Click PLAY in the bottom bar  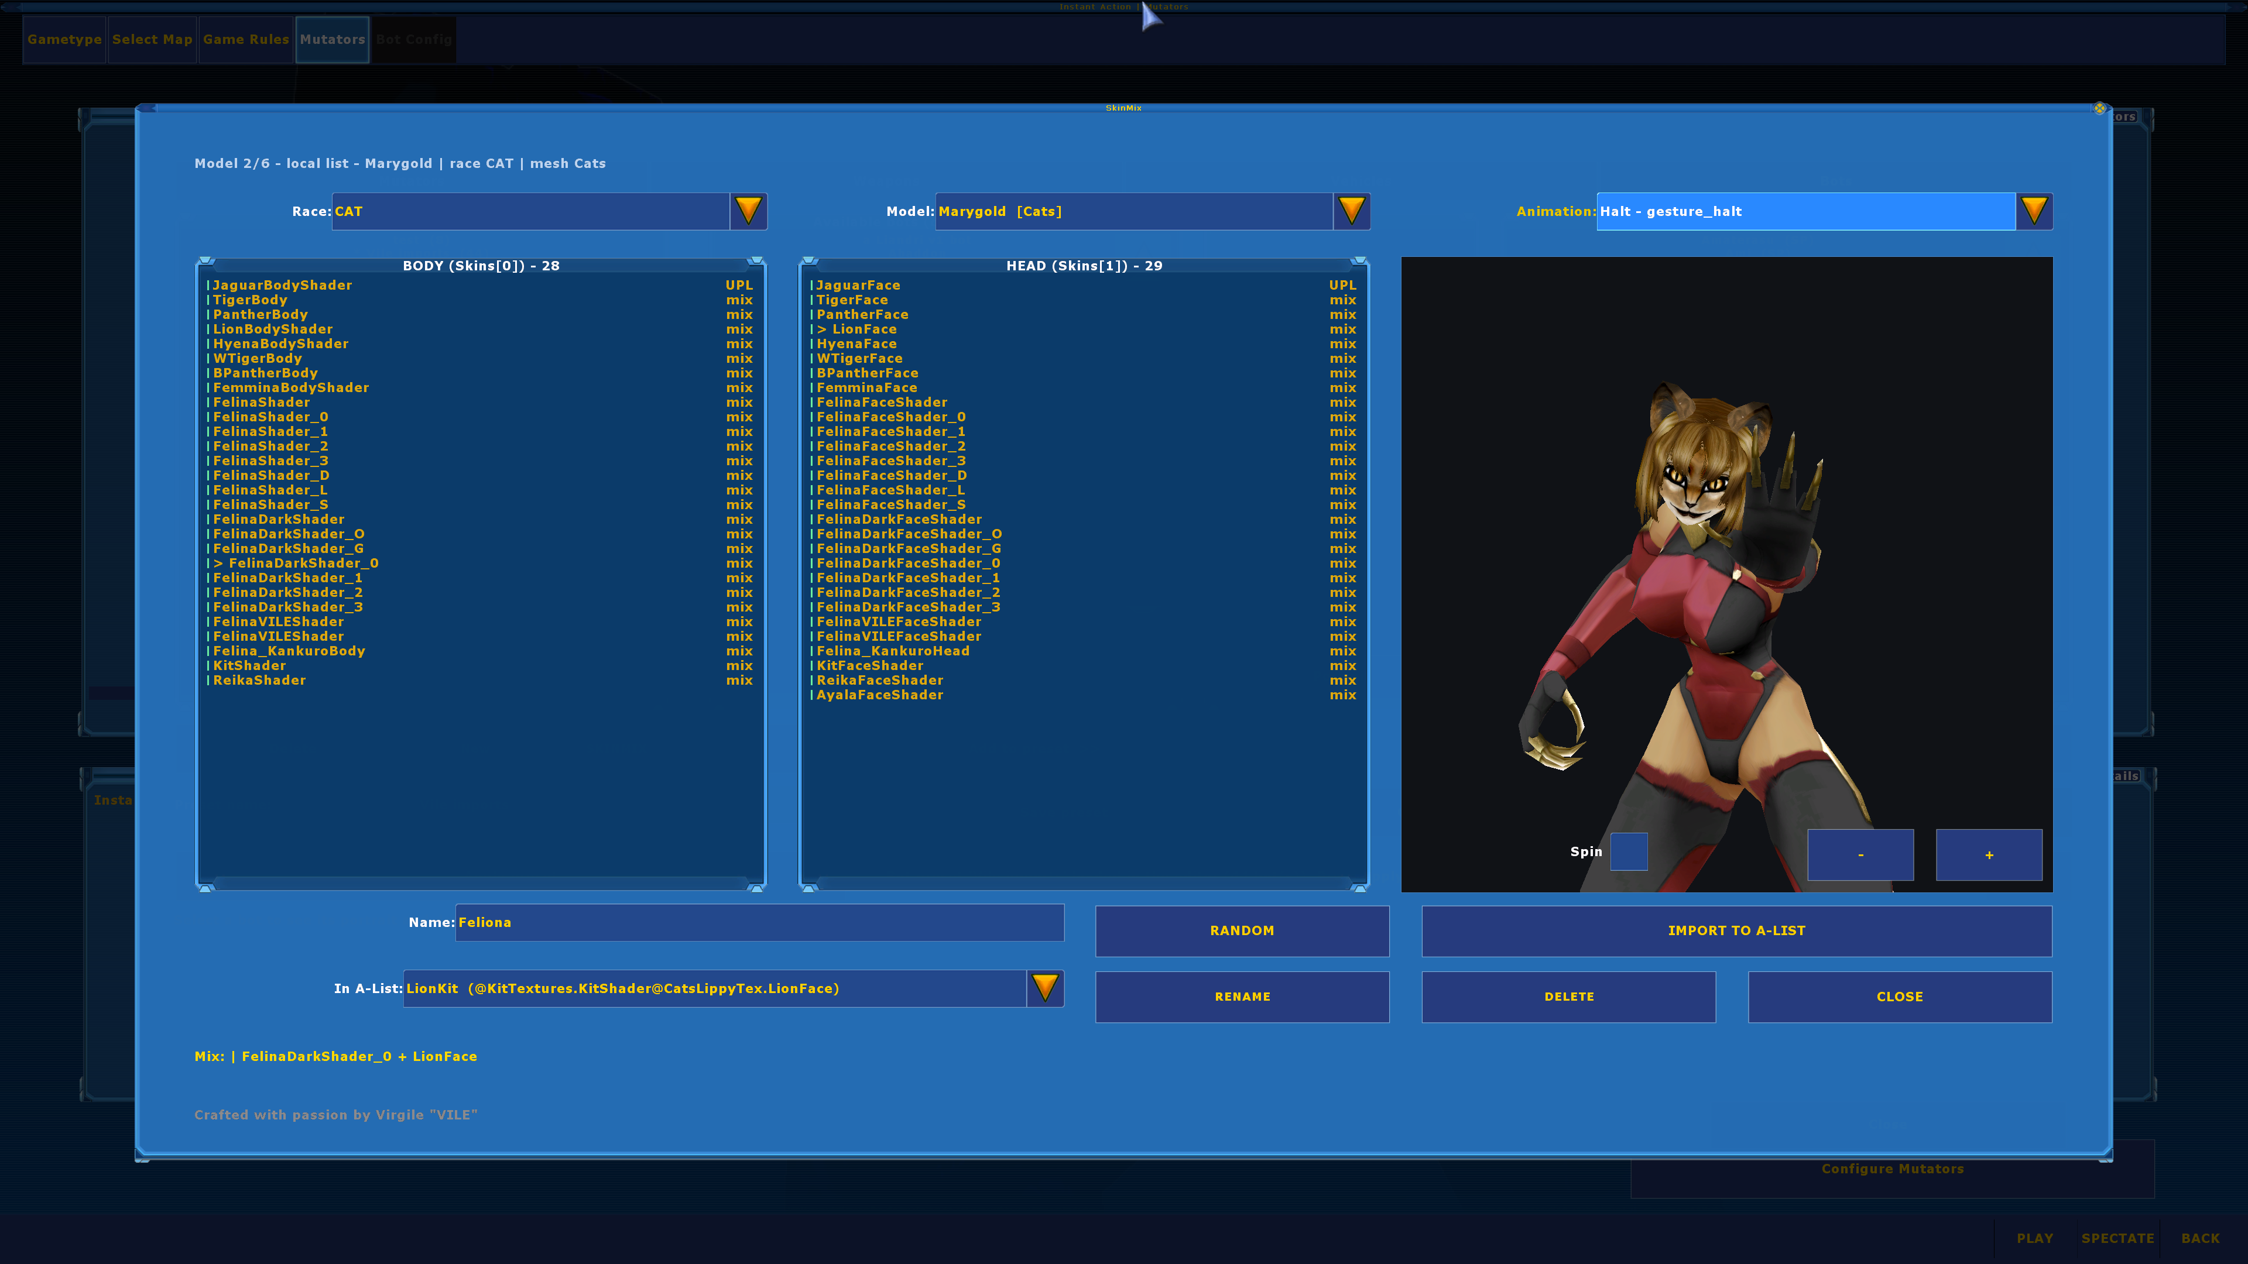click(x=2034, y=1238)
